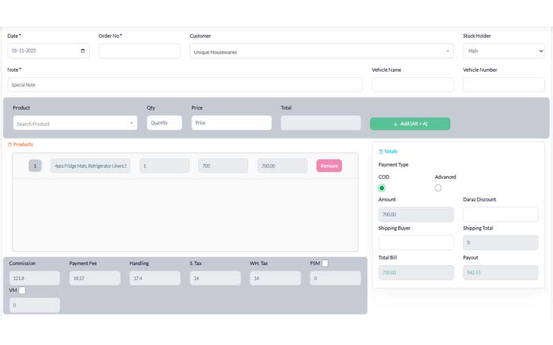Click the Price input in the product bar

pyautogui.click(x=232, y=123)
